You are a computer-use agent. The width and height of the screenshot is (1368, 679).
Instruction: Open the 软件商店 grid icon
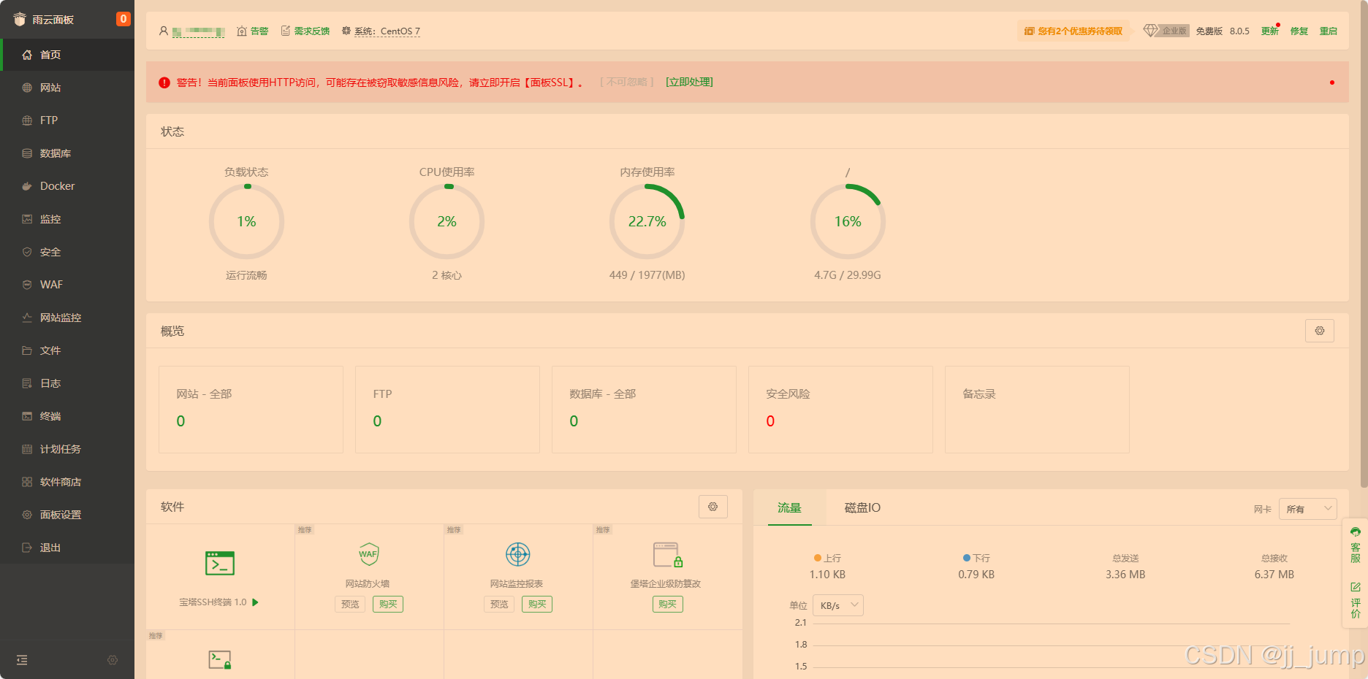27,482
